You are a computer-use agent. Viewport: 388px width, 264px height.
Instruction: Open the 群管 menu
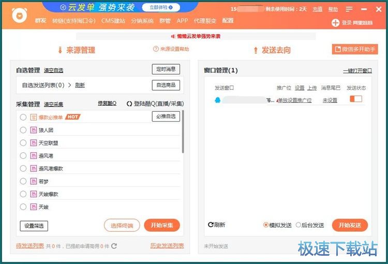(x=165, y=21)
